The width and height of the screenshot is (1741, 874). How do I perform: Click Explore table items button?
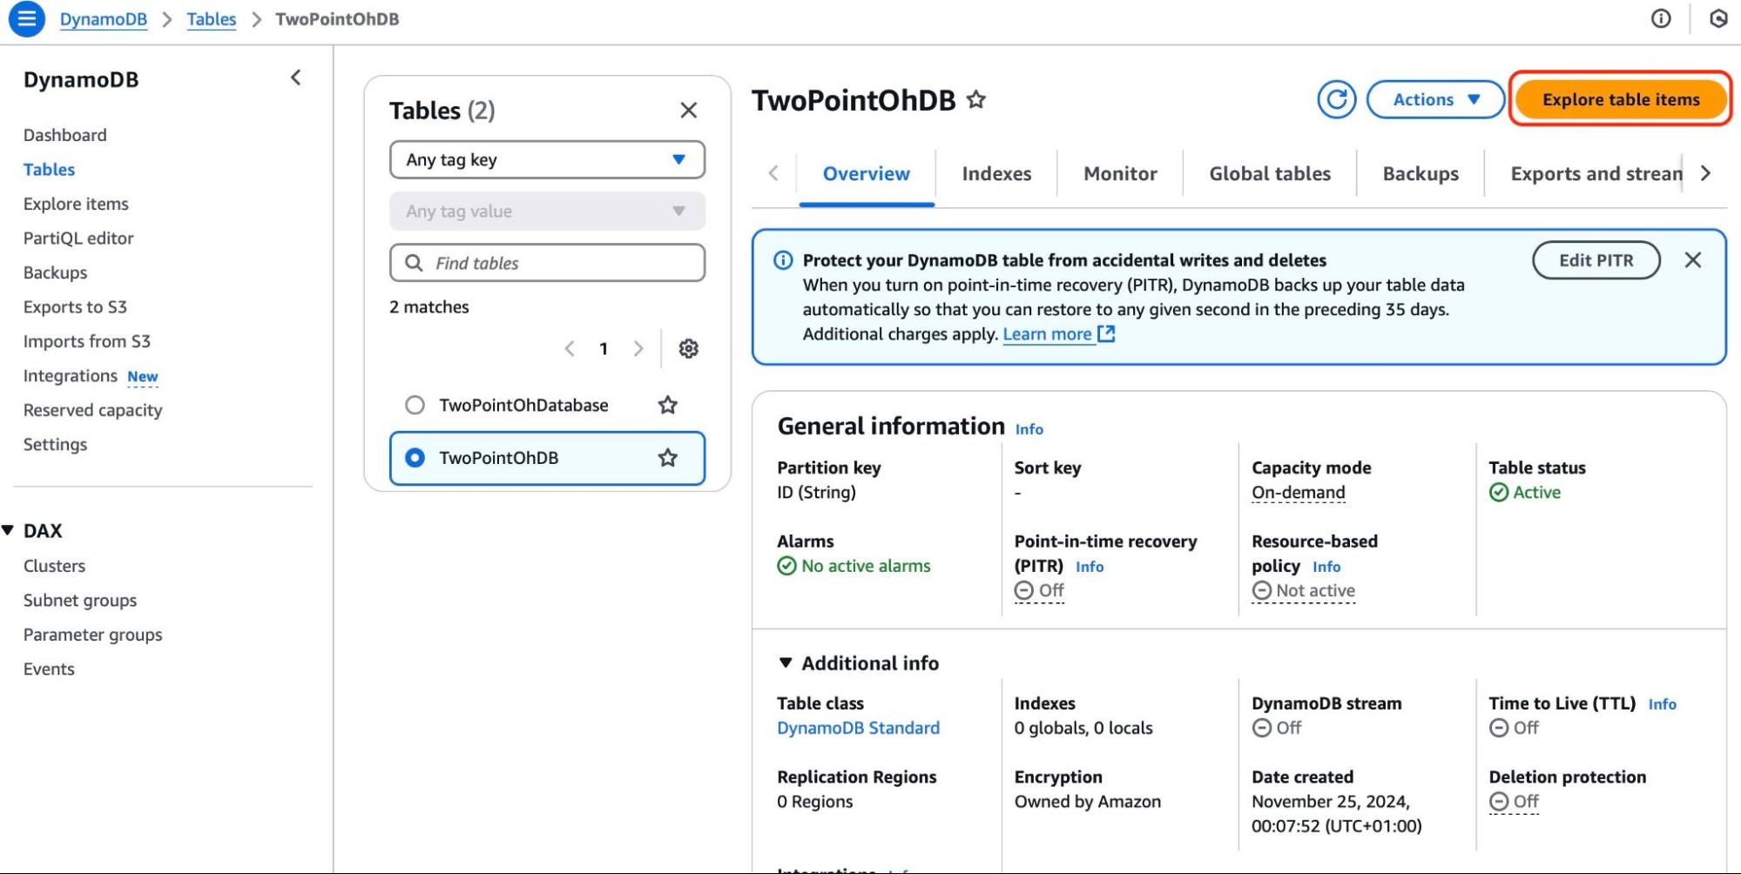(x=1621, y=99)
